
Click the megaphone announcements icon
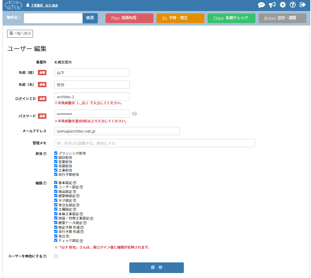coord(272,5)
